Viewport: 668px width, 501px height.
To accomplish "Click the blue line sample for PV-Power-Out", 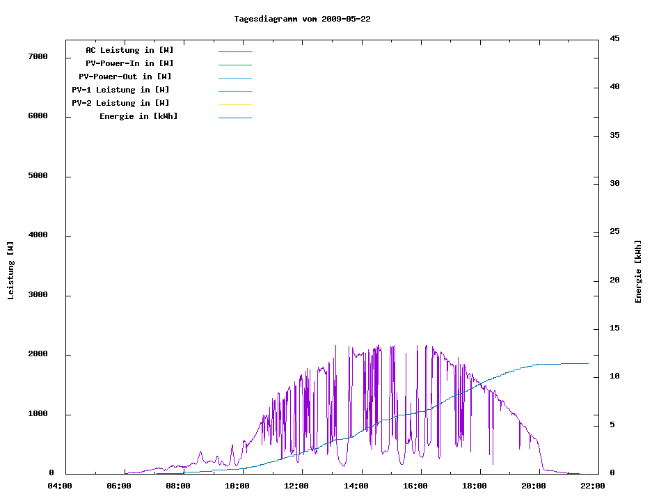I will pyautogui.click(x=234, y=78).
